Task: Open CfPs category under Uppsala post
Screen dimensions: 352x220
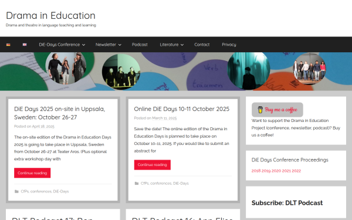Action: pos(25,191)
